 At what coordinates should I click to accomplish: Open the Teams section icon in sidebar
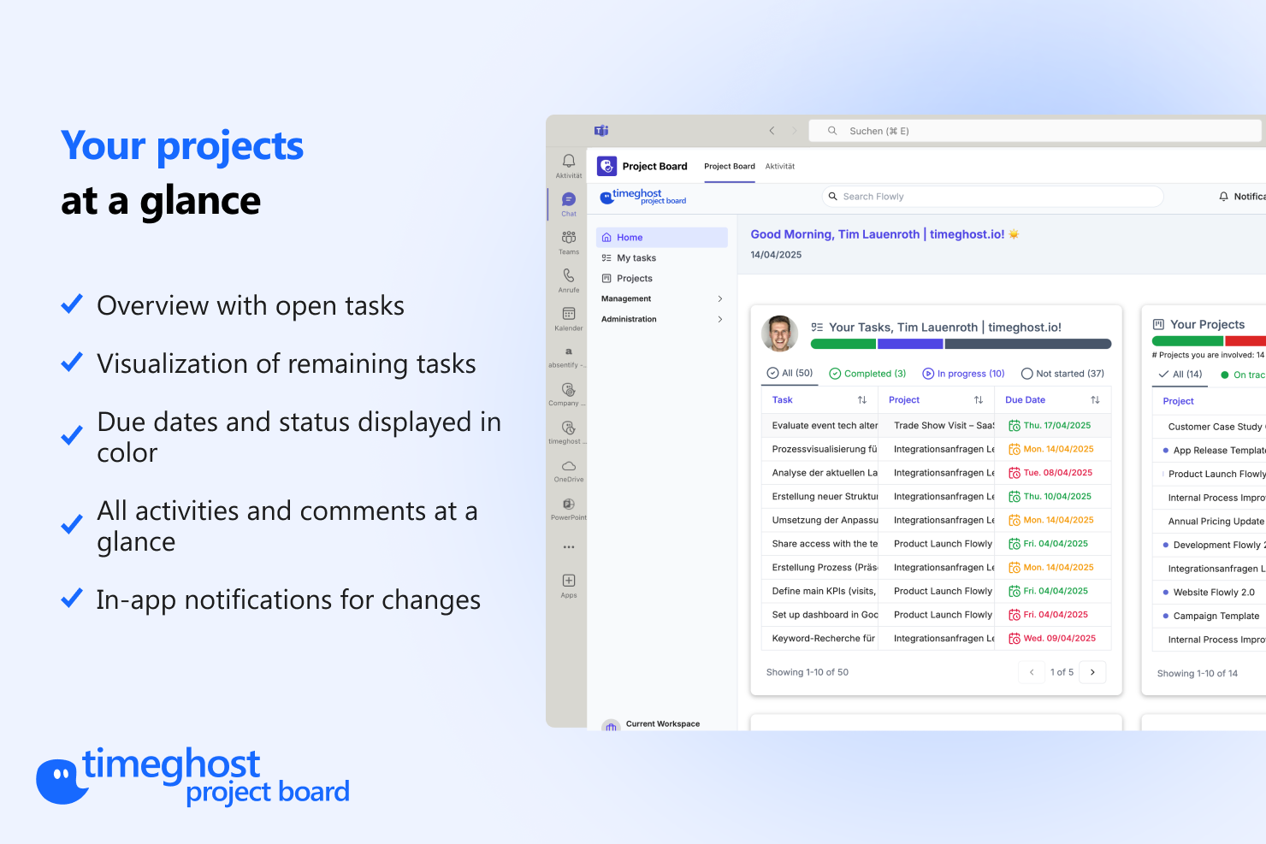569,242
